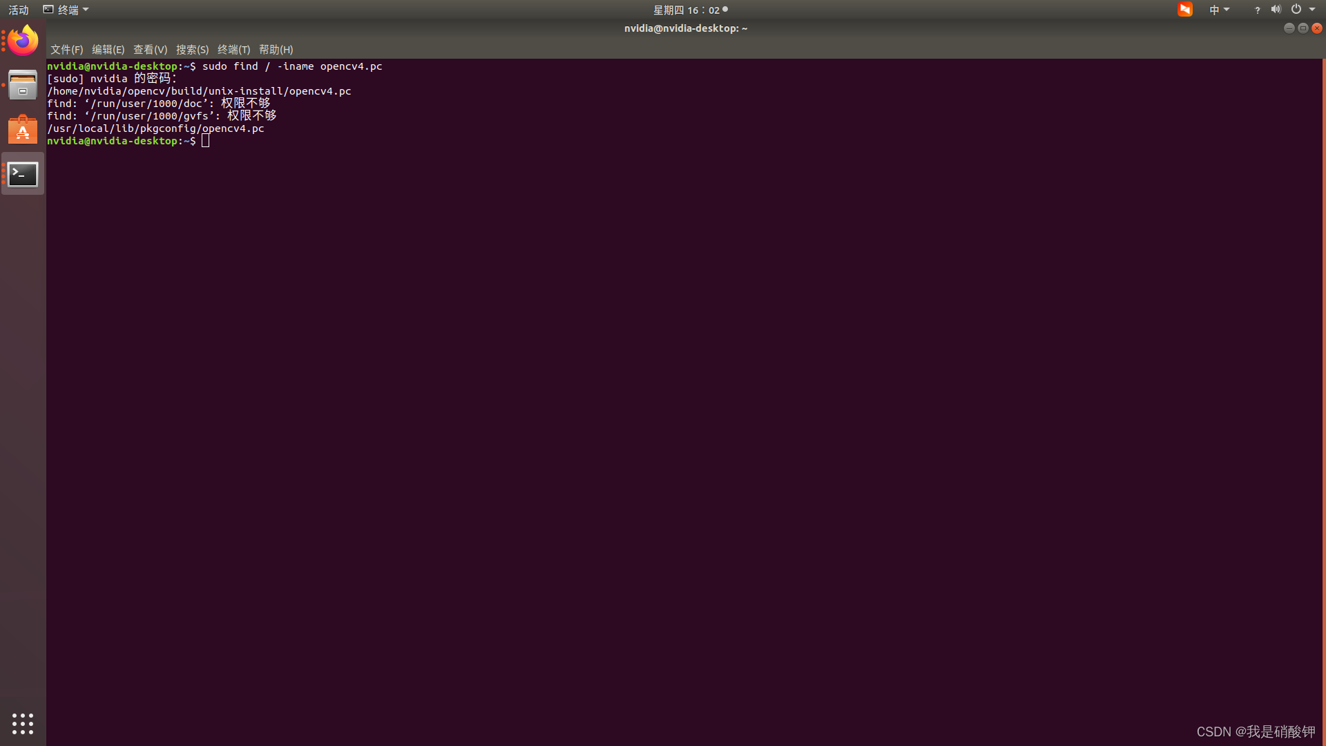Click the terminal window title bar
1326x746 pixels.
click(686, 28)
